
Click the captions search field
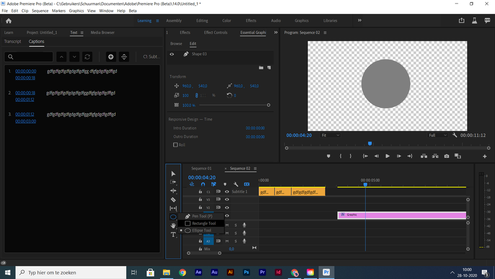click(29, 57)
